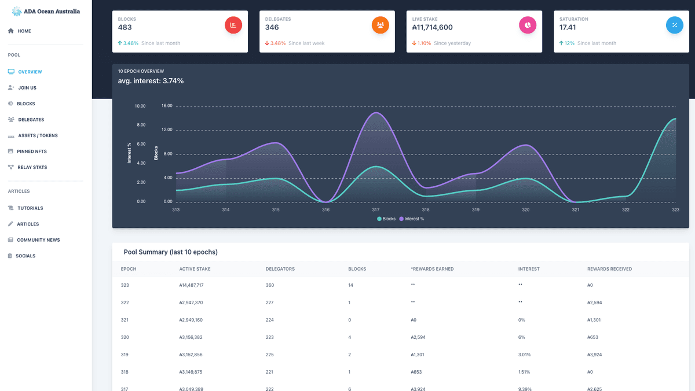Click the ADA Ocean Australia logo
The image size is (695, 391).
[46, 12]
